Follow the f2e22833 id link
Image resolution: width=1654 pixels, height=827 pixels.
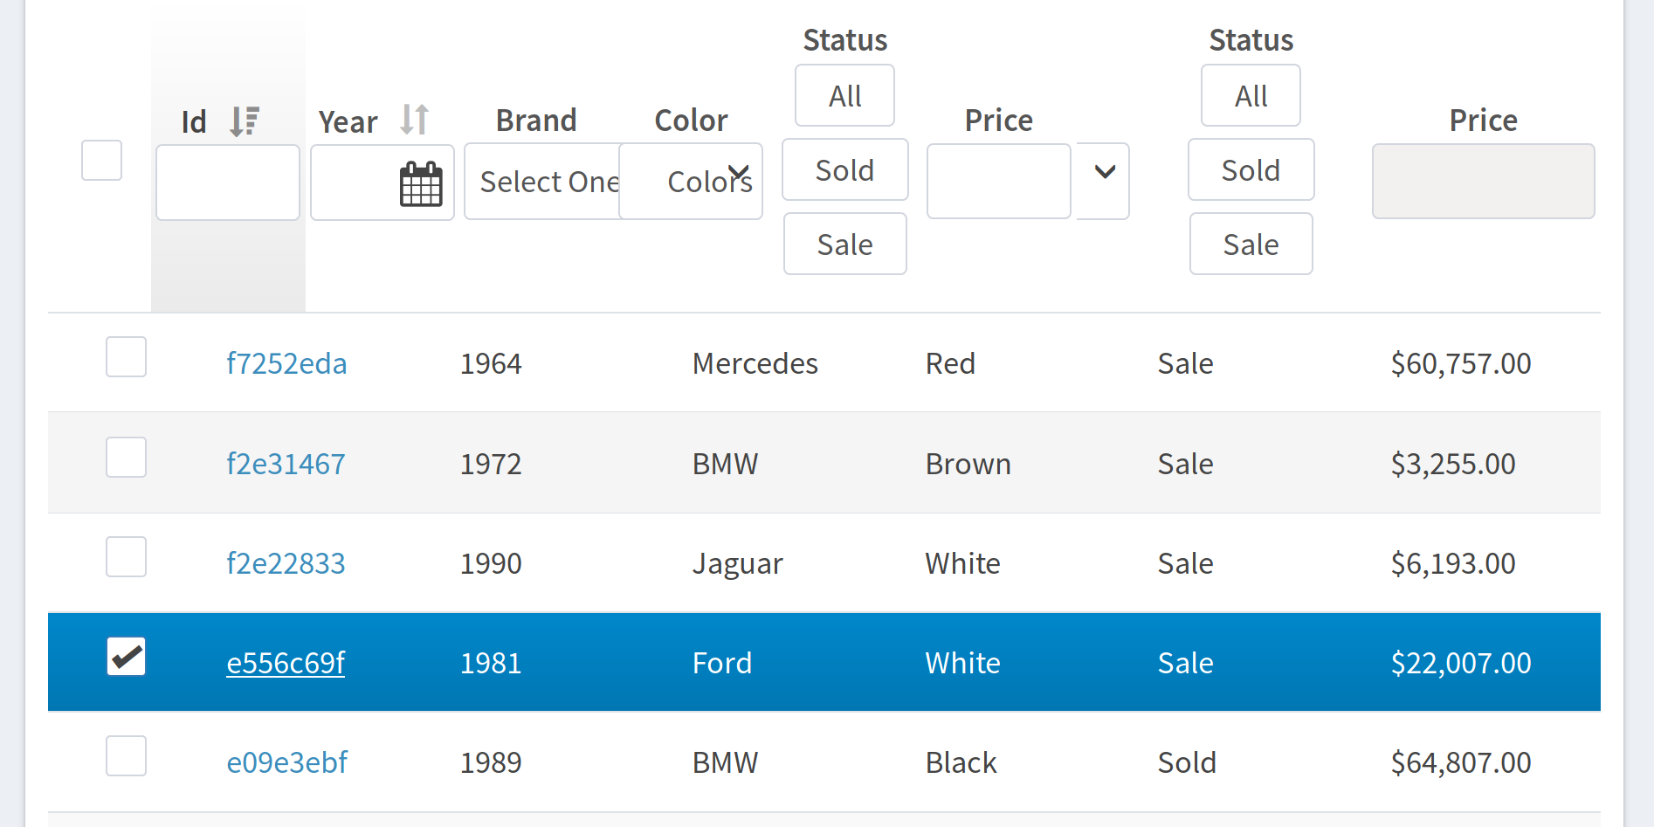point(286,563)
